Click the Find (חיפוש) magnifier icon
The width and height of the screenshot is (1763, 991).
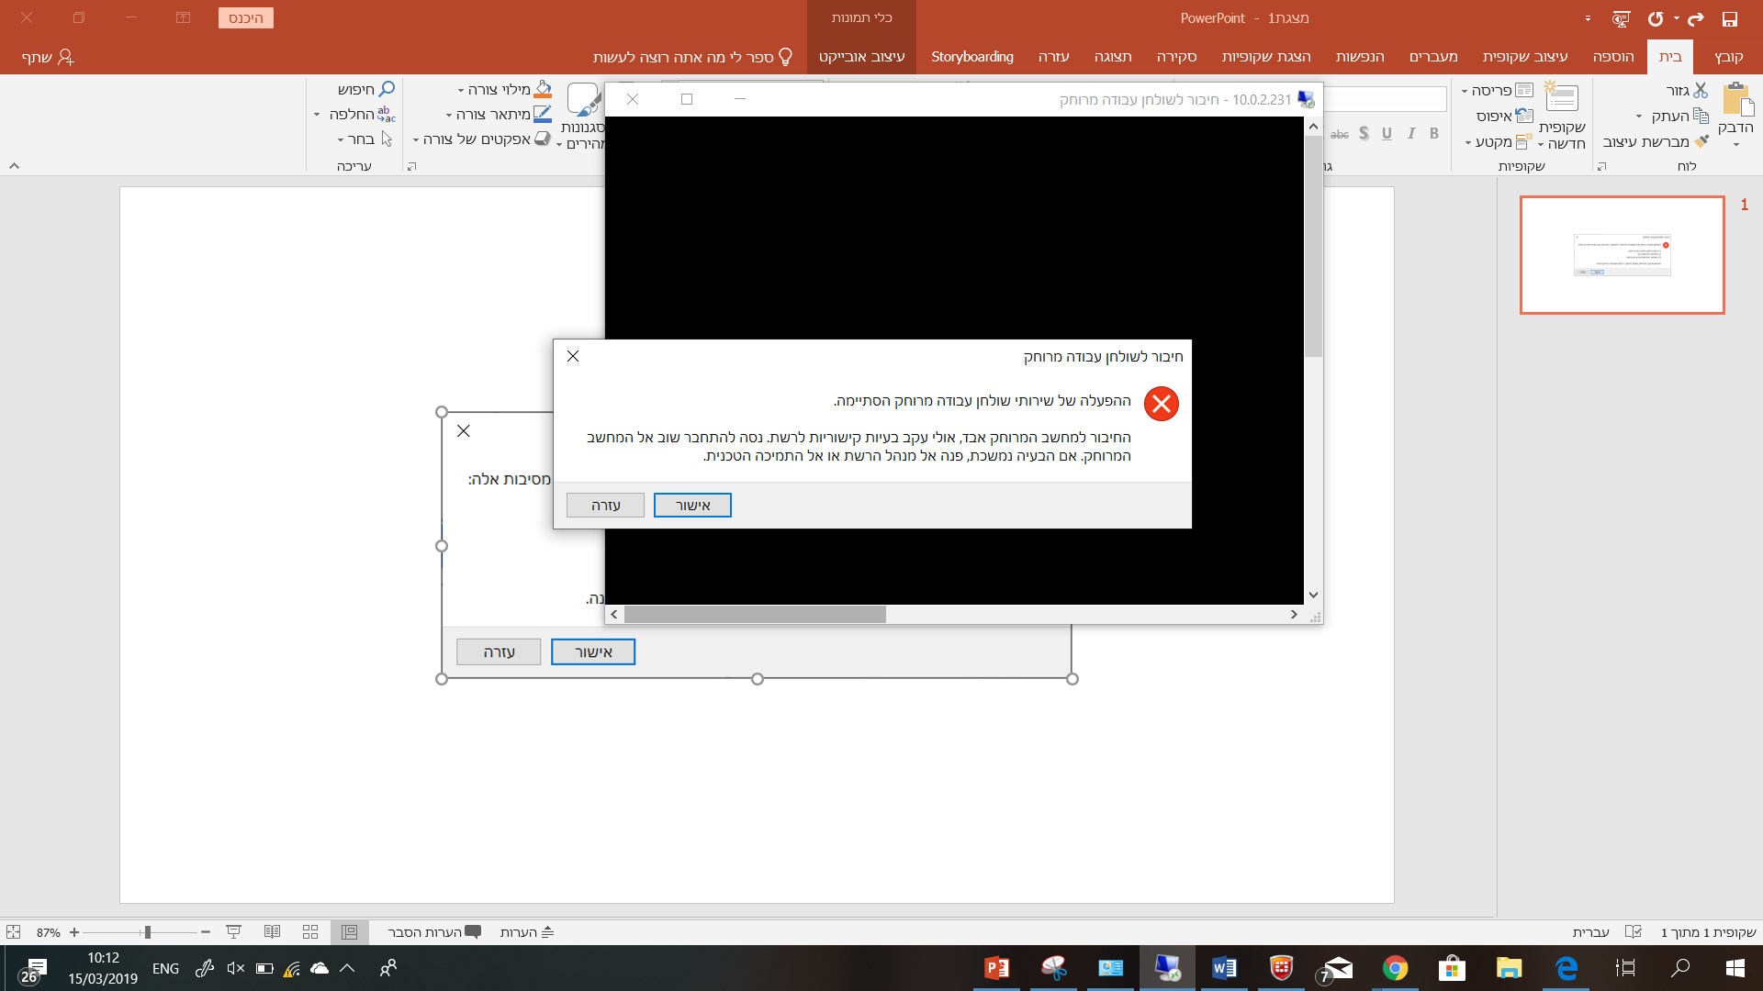(x=387, y=89)
